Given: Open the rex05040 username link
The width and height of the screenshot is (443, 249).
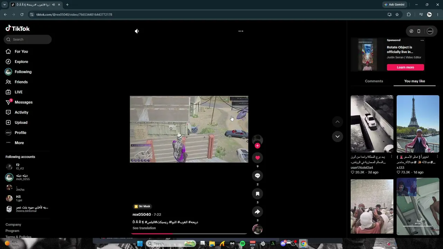Looking at the screenshot, I should [x=142, y=214].
